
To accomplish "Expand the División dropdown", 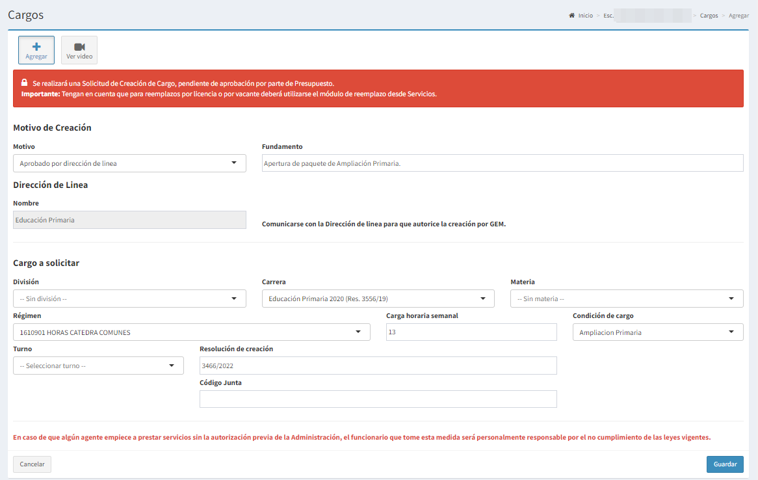I will tap(129, 299).
